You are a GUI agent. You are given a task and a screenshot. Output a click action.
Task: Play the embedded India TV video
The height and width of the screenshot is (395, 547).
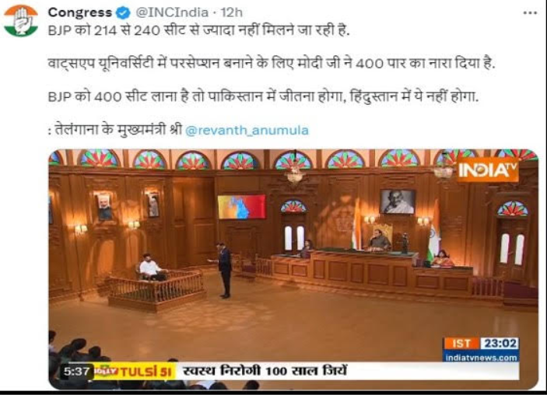click(293, 269)
